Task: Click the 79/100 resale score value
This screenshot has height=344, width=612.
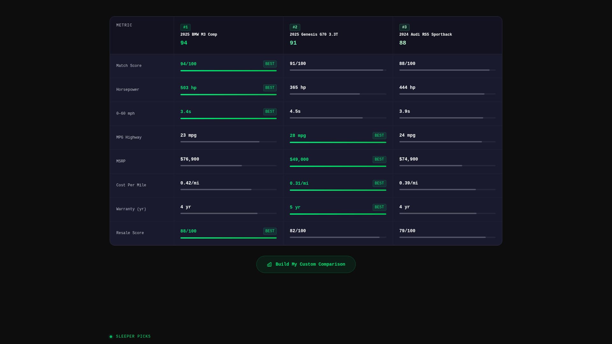Action: [407, 231]
